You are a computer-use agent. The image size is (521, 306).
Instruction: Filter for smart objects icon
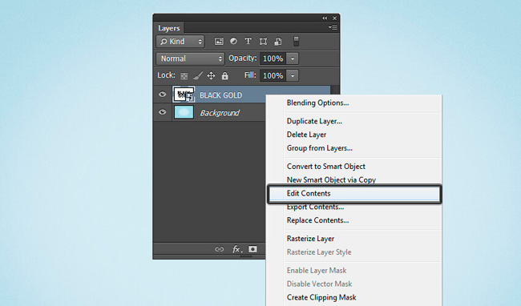278,41
